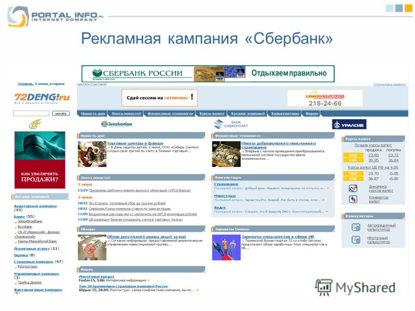415x311 pixels.
Task: Open 'Зарплаты специалистов в сфере HR' article
Action: (x=278, y=237)
